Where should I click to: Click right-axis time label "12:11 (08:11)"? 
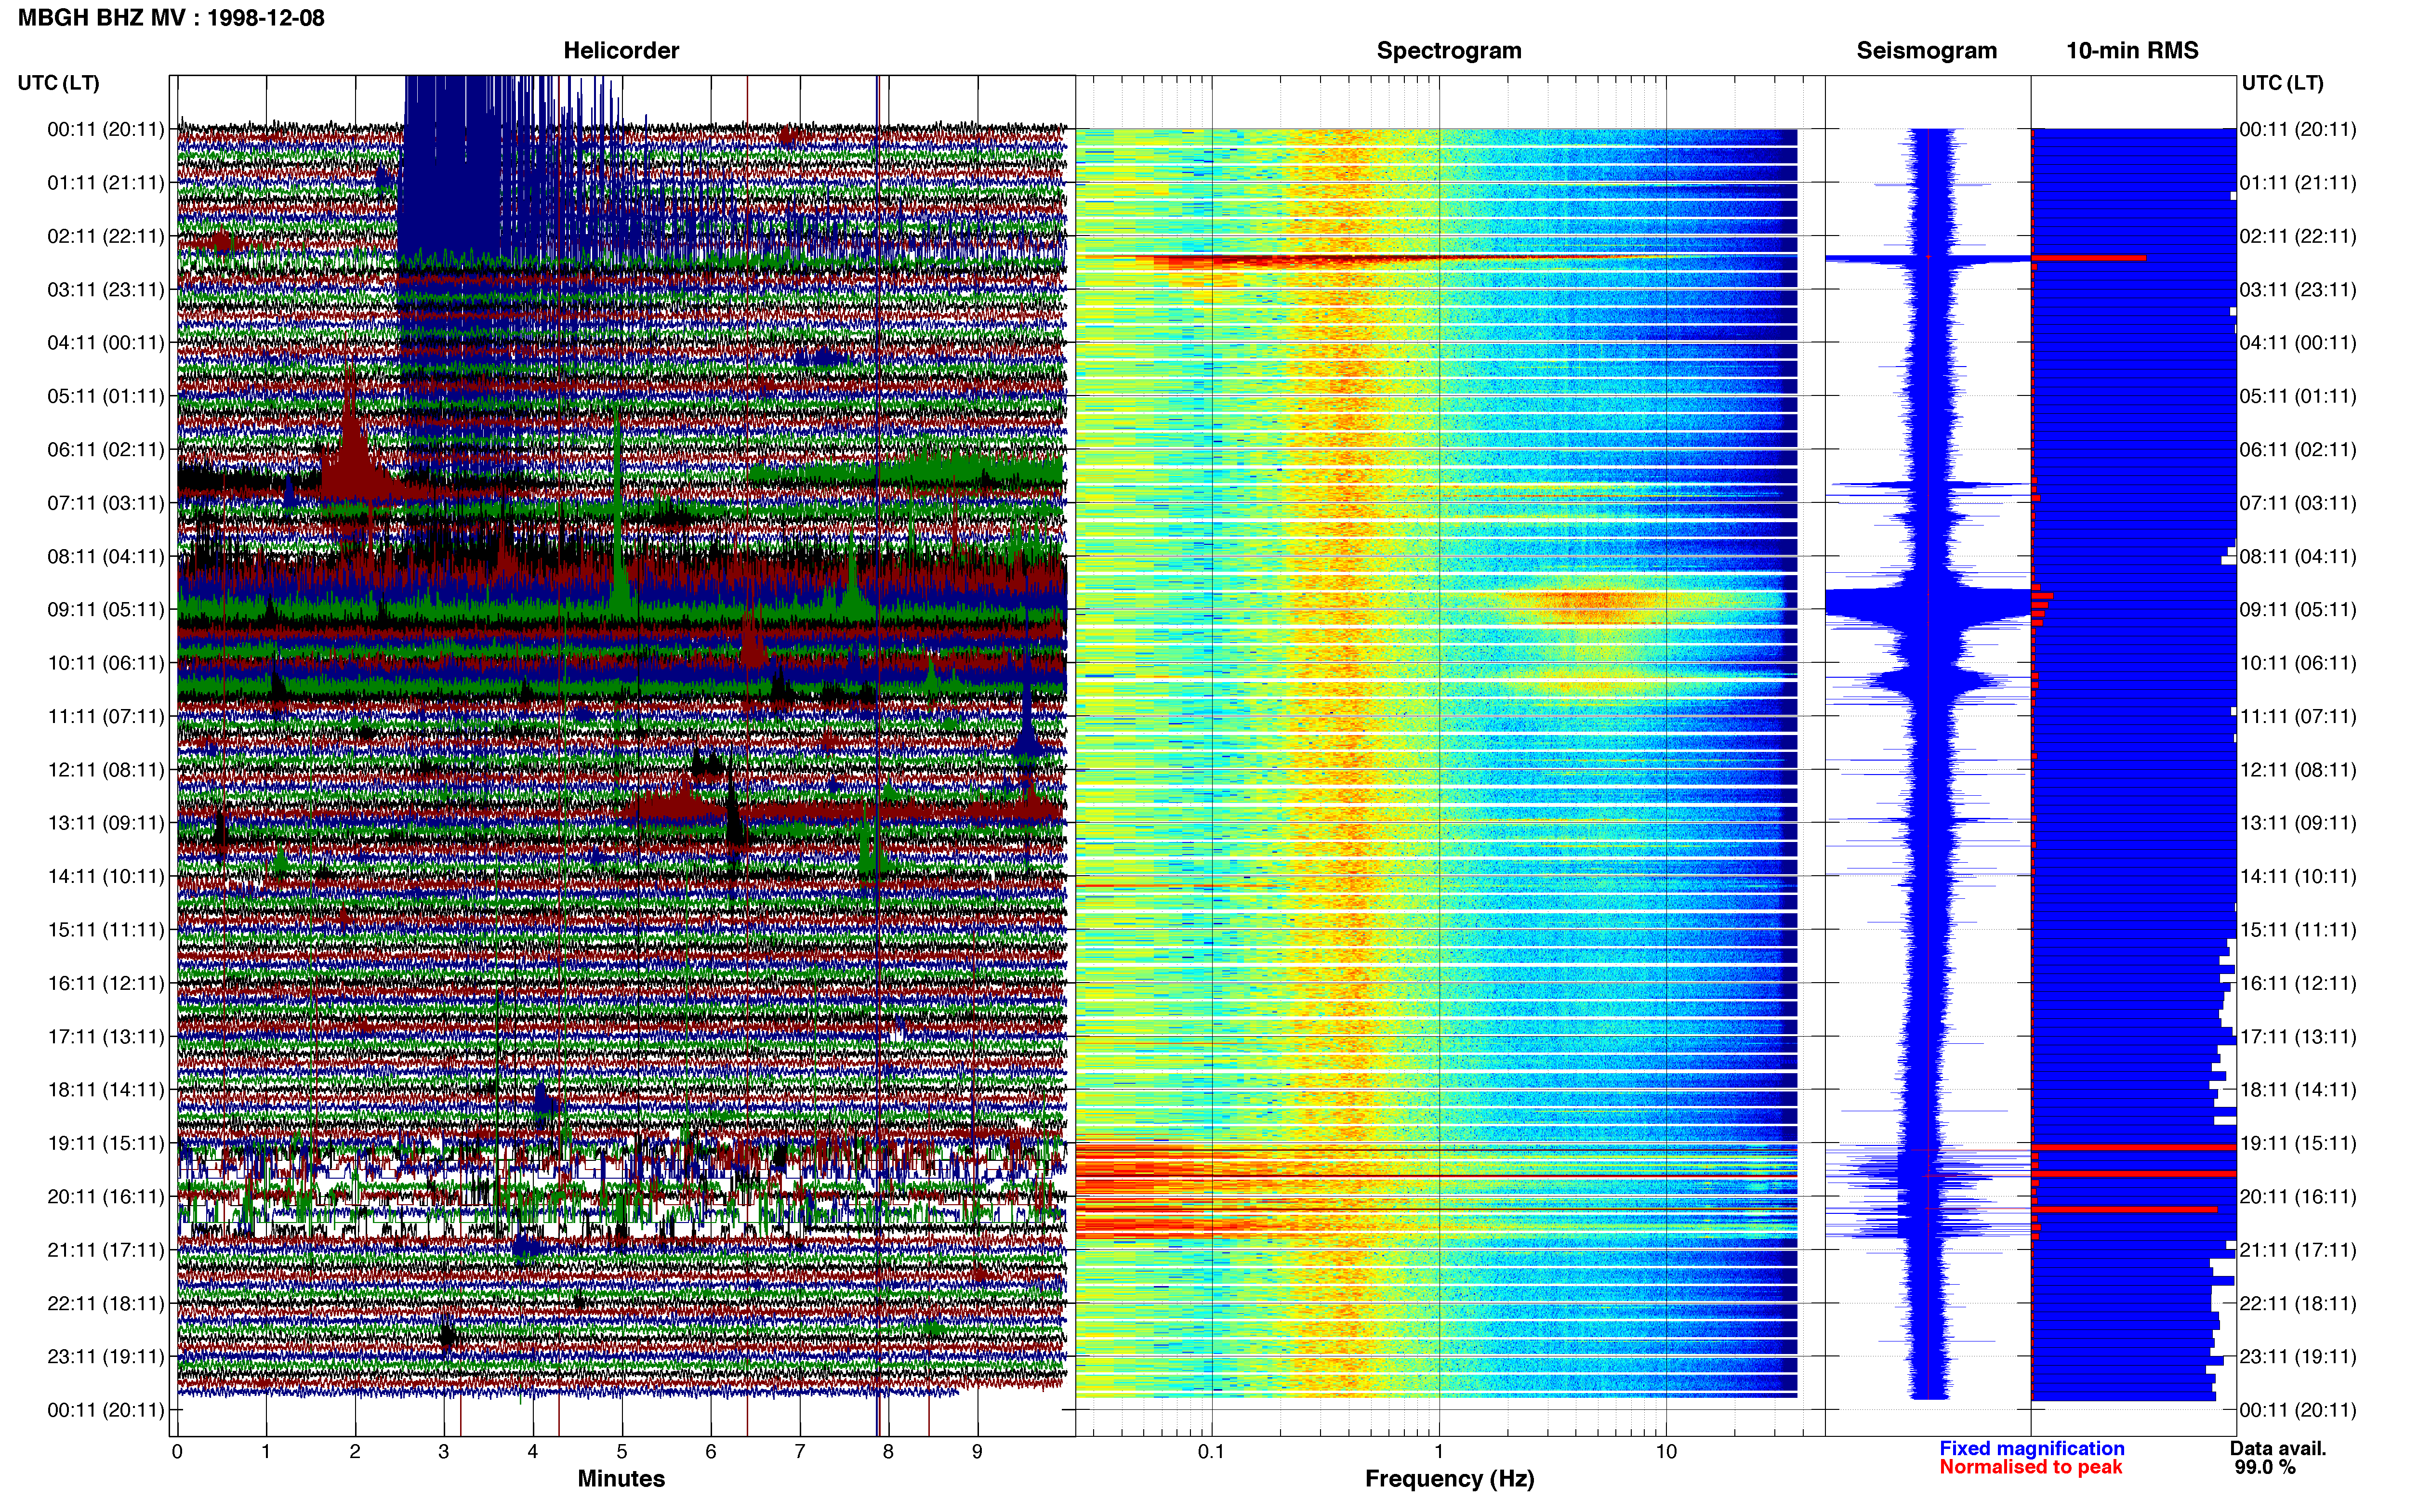coord(2298,770)
